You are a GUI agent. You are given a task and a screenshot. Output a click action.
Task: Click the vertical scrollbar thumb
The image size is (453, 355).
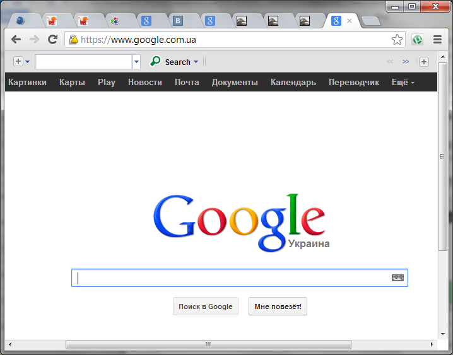pos(442,156)
